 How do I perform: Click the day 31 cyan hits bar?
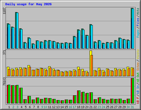pyautogui.click(x=133, y=29)
